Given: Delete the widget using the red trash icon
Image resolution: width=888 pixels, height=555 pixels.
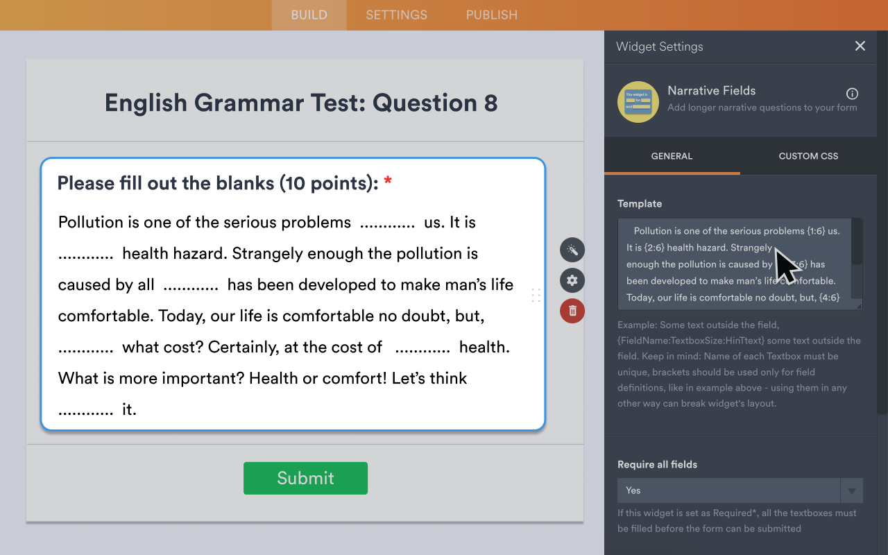Looking at the screenshot, I should coord(572,311).
